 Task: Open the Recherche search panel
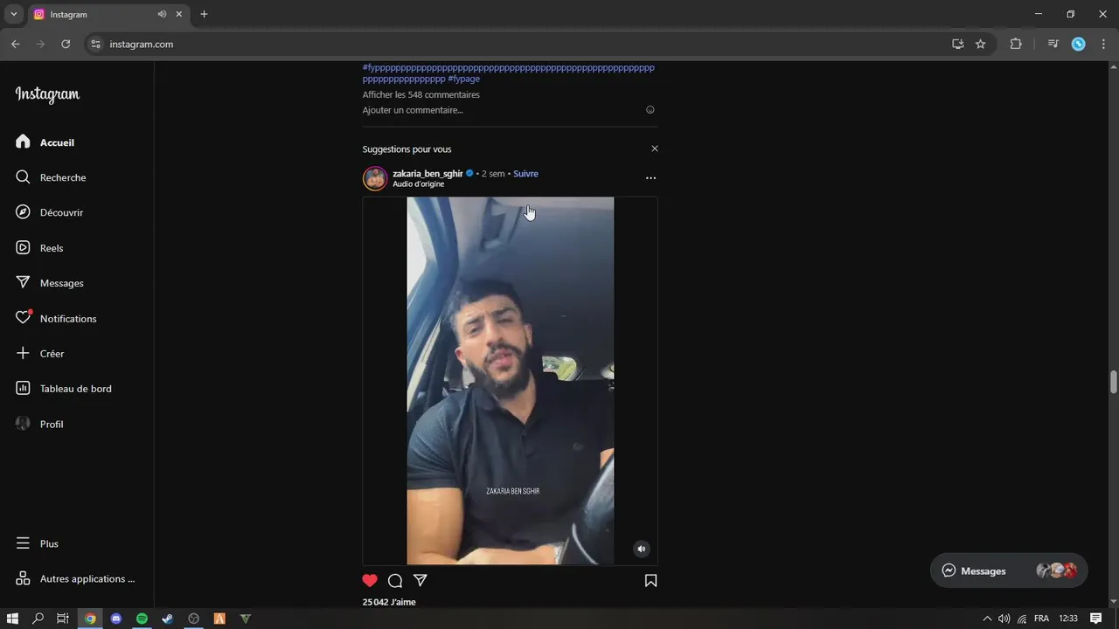pyautogui.click(x=63, y=177)
